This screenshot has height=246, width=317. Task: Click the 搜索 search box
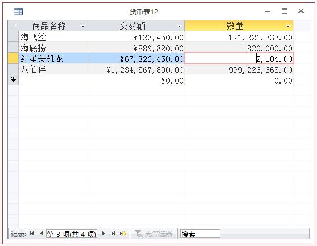[x=200, y=234]
